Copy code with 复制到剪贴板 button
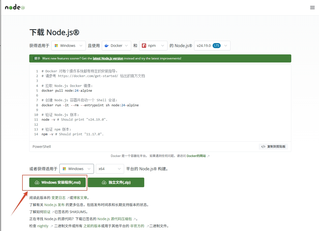Screen dimensions: 319x231 tap(273, 147)
